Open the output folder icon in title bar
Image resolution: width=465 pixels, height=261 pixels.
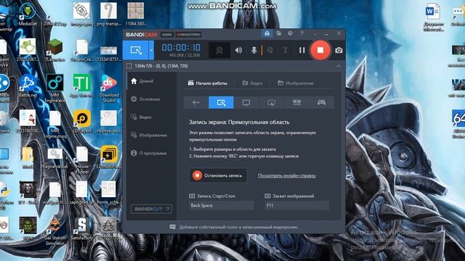pos(278,33)
